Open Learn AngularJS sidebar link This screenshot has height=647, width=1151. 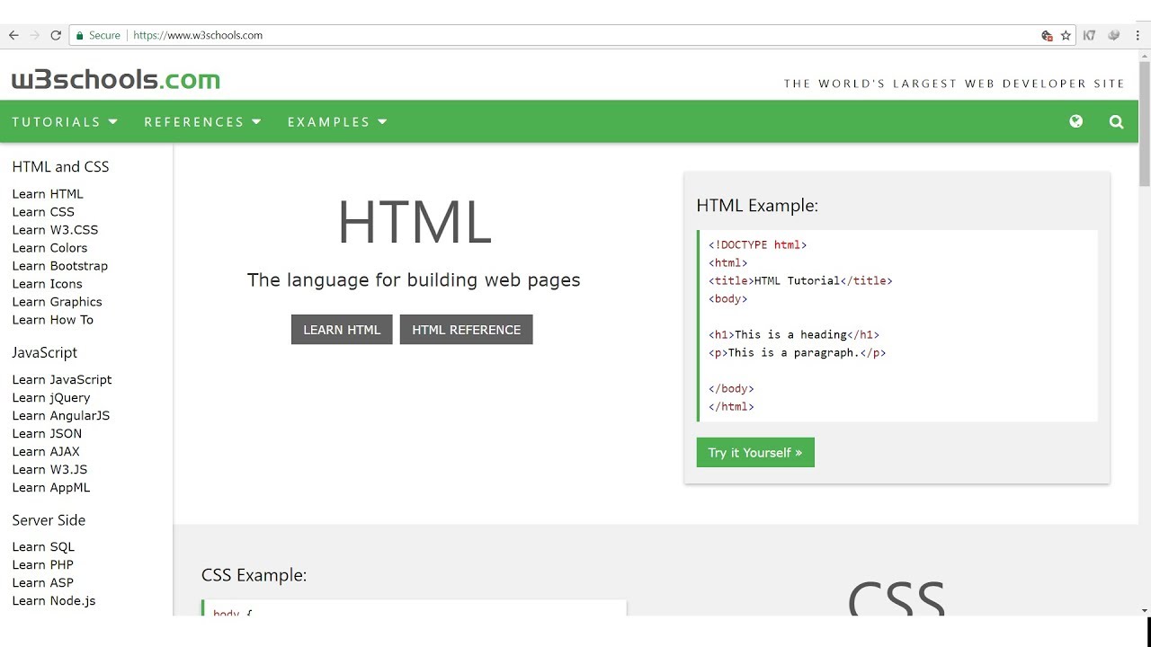click(x=61, y=416)
